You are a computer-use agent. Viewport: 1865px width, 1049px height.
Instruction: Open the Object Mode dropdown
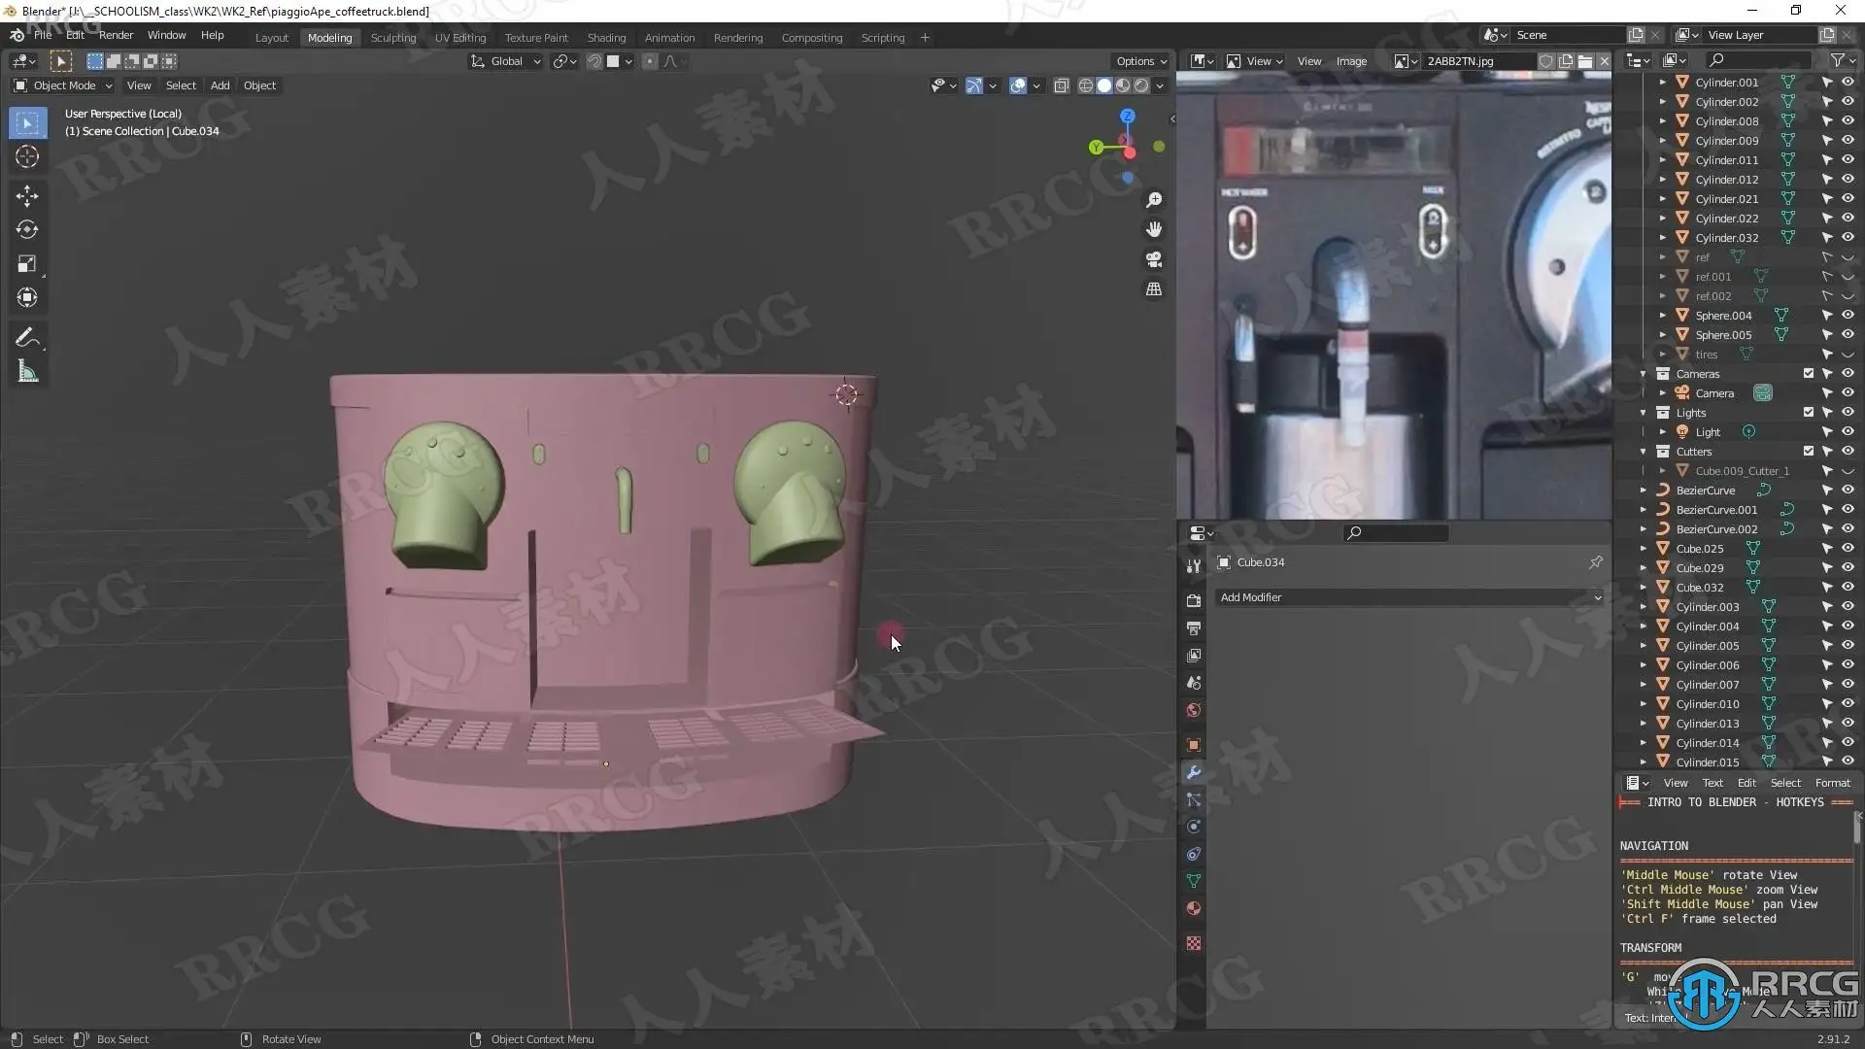(64, 85)
